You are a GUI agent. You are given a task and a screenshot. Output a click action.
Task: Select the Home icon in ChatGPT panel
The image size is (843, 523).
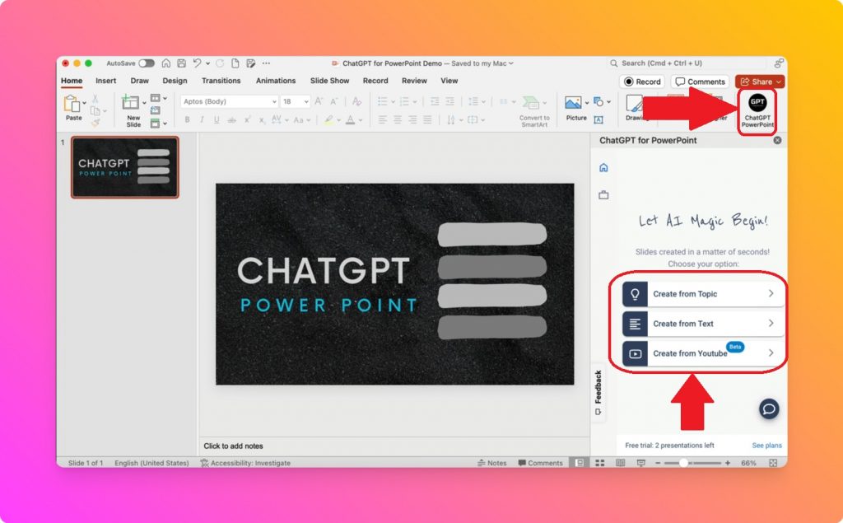tap(605, 167)
